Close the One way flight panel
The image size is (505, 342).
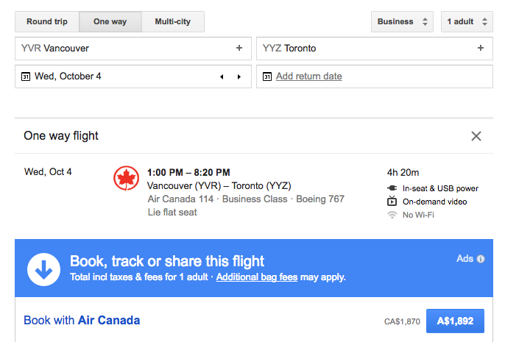pos(476,136)
